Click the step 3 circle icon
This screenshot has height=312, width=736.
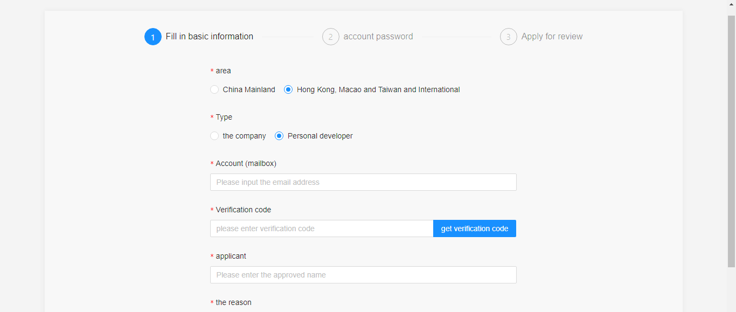click(508, 37)
